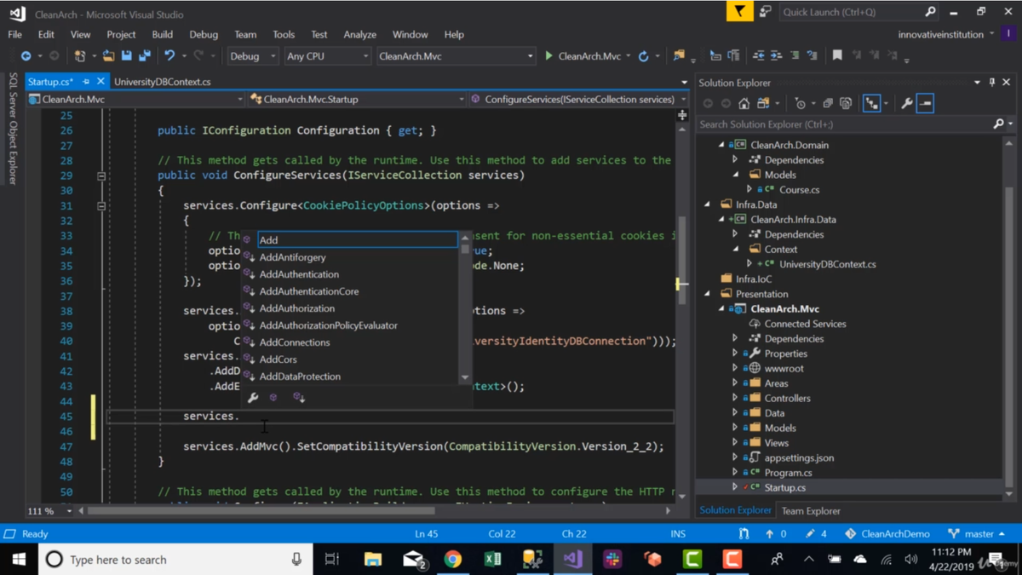Click the CleanArchDemo repository in status bar
Screen dimensions: 1022x575
pos(887,534)
